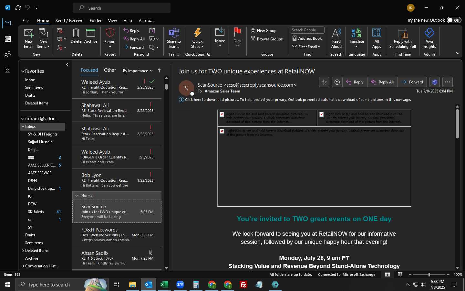Collapse the ribbon with the chevron
Image resolution: width=465 pixels, height=291 pixels.
(458, 53)
